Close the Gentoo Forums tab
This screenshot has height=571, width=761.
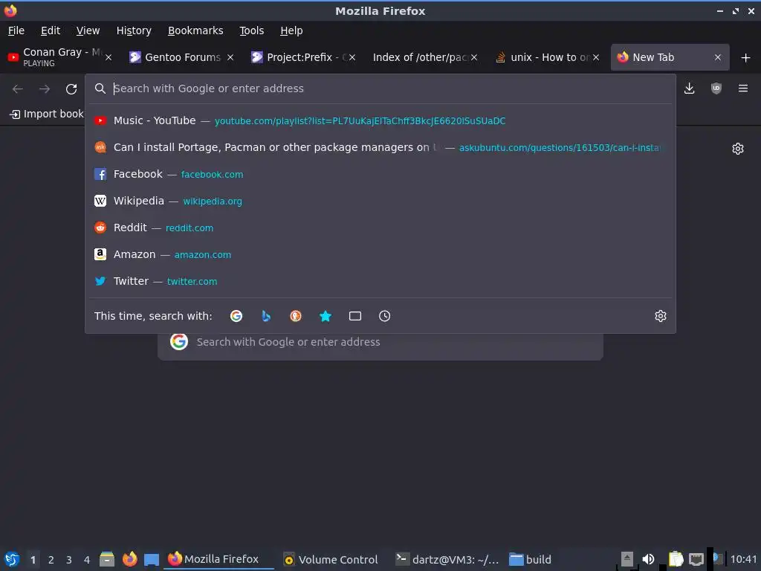pyautogui.click(x=230, y=57)
